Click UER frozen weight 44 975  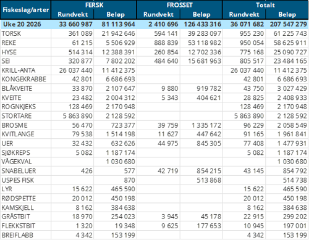point(167,143)
